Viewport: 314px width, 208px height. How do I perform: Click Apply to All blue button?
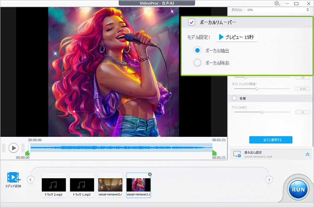(271, 140)
